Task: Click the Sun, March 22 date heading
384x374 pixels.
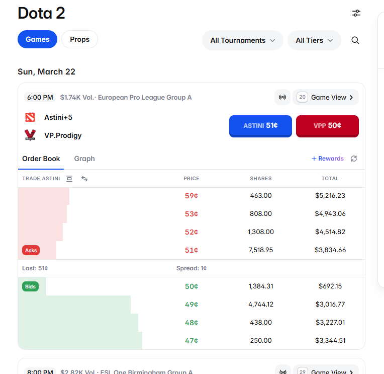Action: [46, 71]
